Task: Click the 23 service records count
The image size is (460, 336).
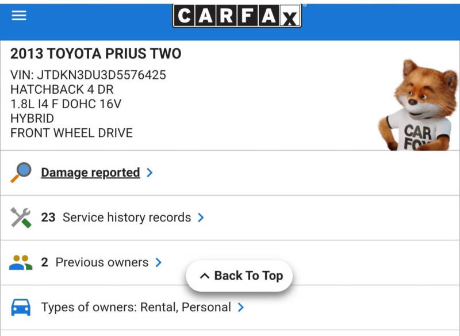Action: (x=48, y=217)
